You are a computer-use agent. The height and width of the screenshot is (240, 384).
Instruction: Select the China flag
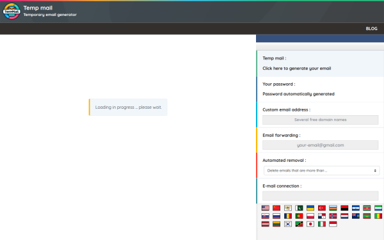276,208
